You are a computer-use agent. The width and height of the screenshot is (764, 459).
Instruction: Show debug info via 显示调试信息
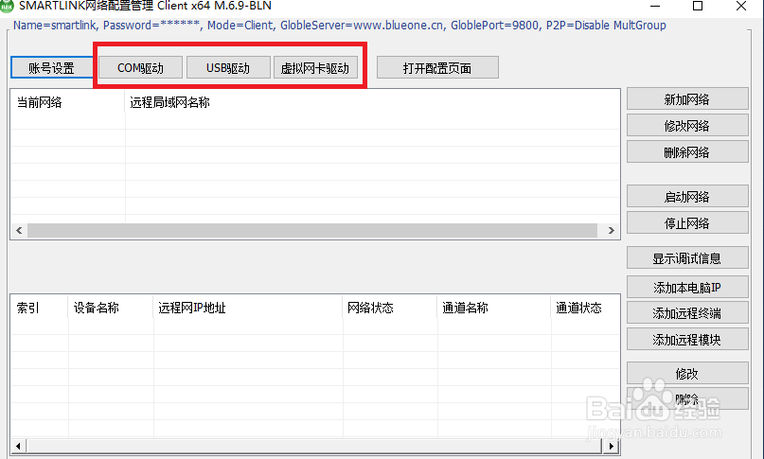tap(687, 257)
